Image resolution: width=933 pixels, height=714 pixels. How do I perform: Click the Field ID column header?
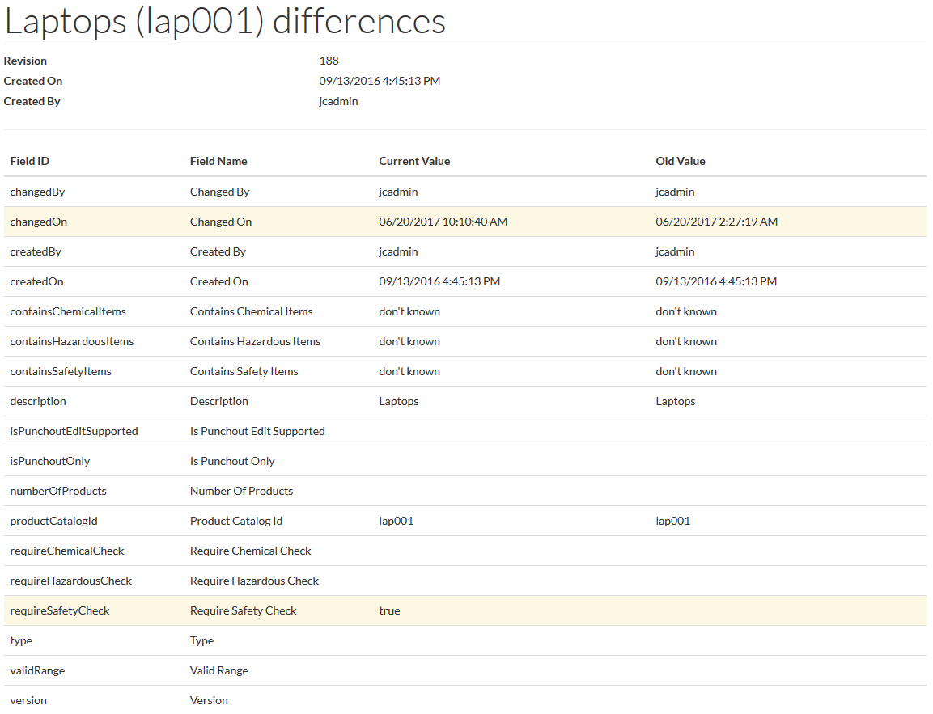pyautogui.click(x=30, y=161)
